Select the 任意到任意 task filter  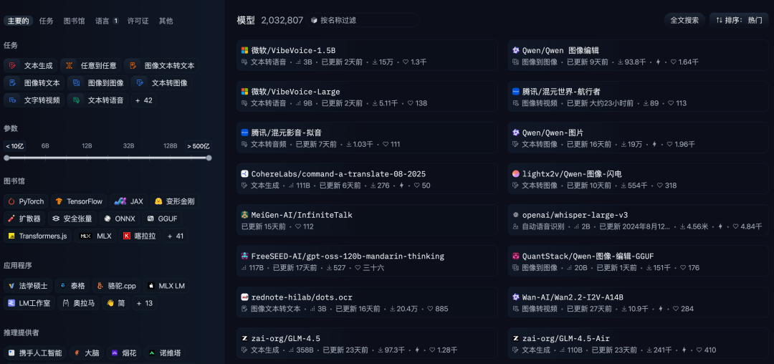tap(91, 66)
